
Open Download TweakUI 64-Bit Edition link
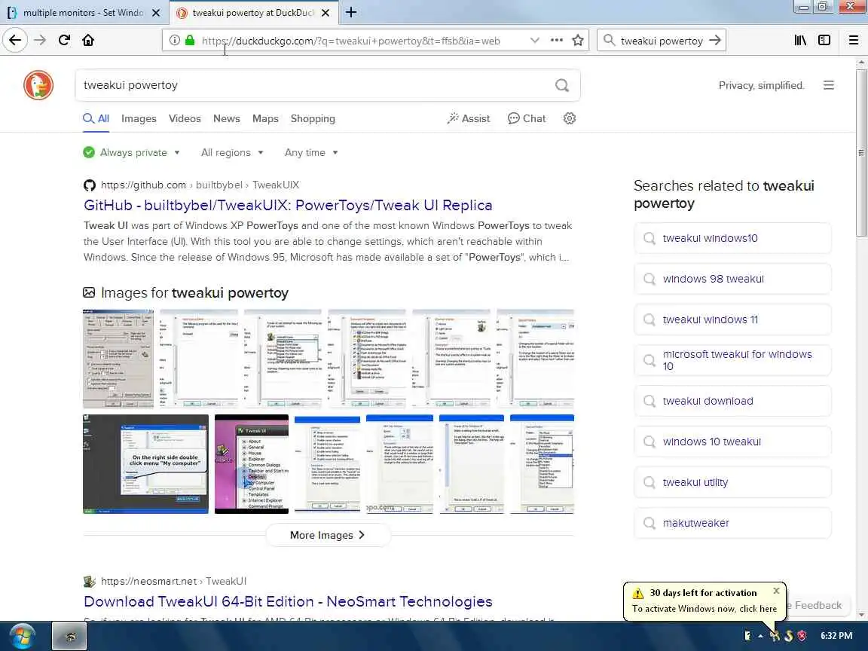pos(288,602)
